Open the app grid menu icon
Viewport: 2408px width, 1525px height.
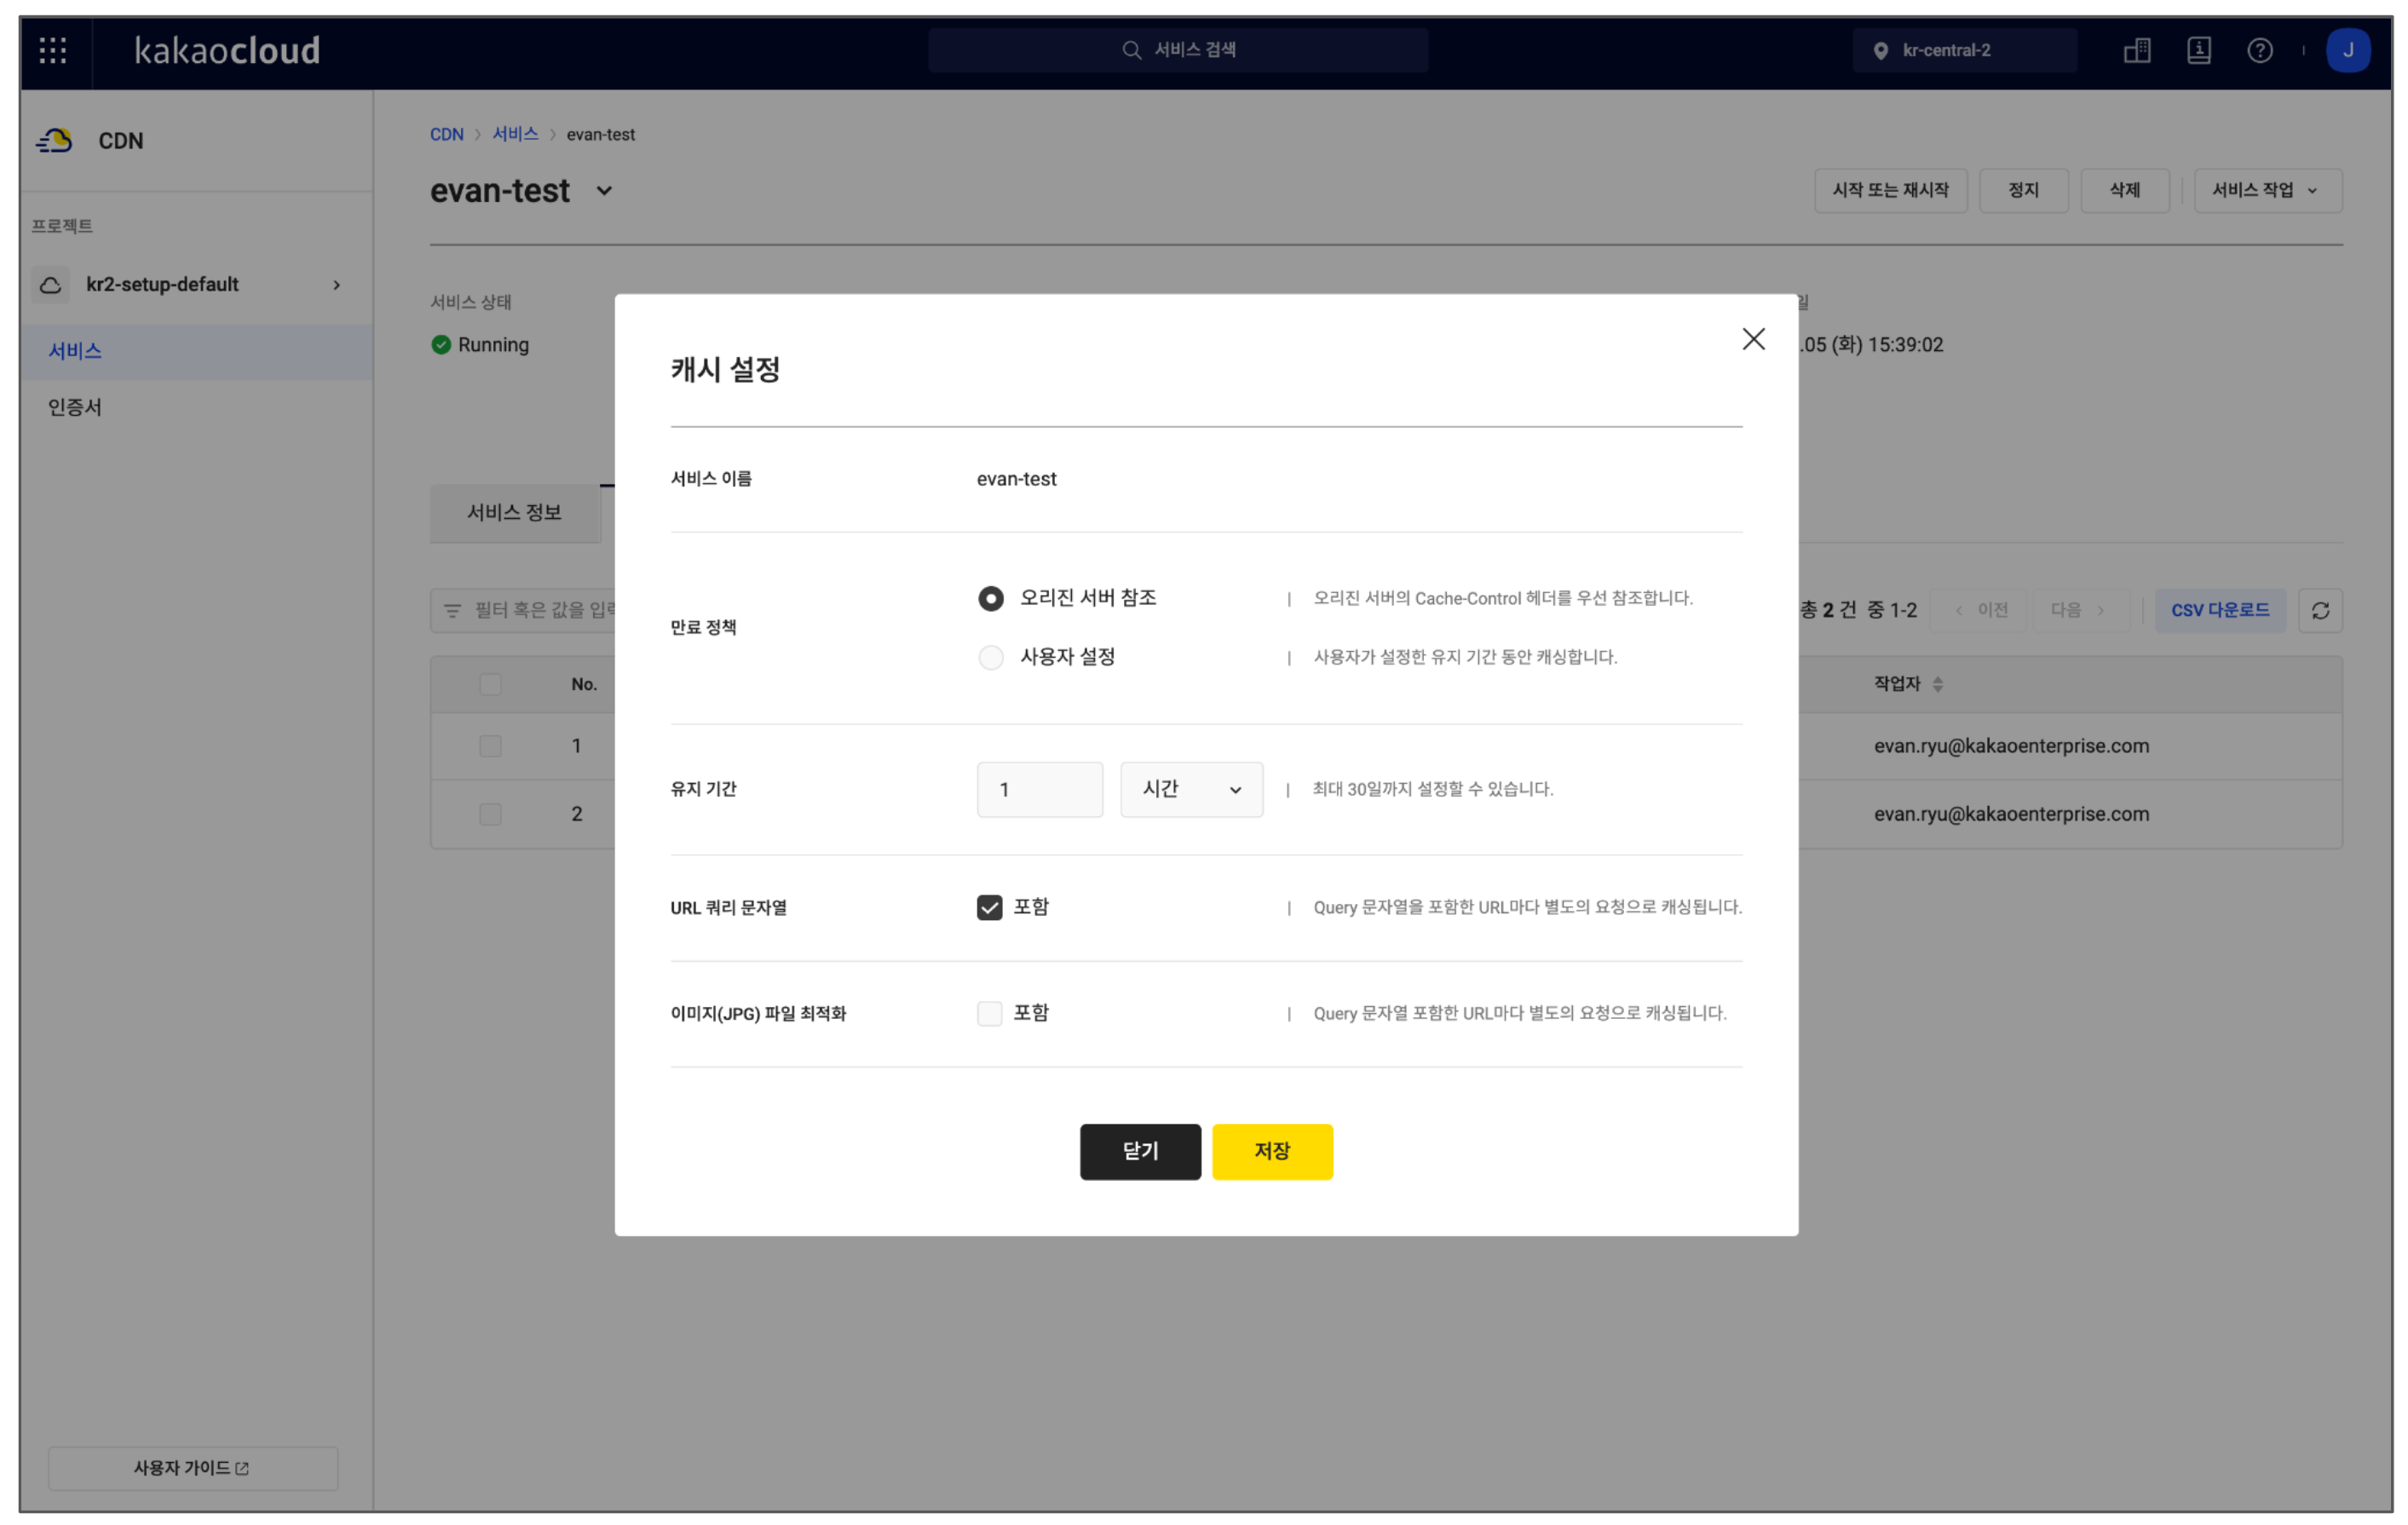[x=53, y=50]
